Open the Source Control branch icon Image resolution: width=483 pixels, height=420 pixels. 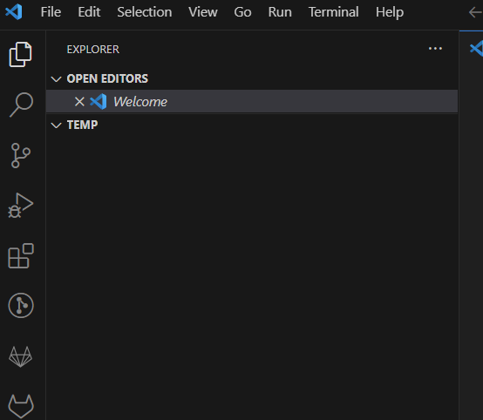click(x=21, y=155)
